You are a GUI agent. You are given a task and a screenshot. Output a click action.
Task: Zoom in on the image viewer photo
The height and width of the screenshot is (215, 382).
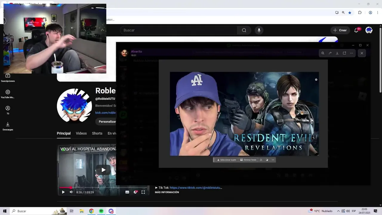click(323, 53)
